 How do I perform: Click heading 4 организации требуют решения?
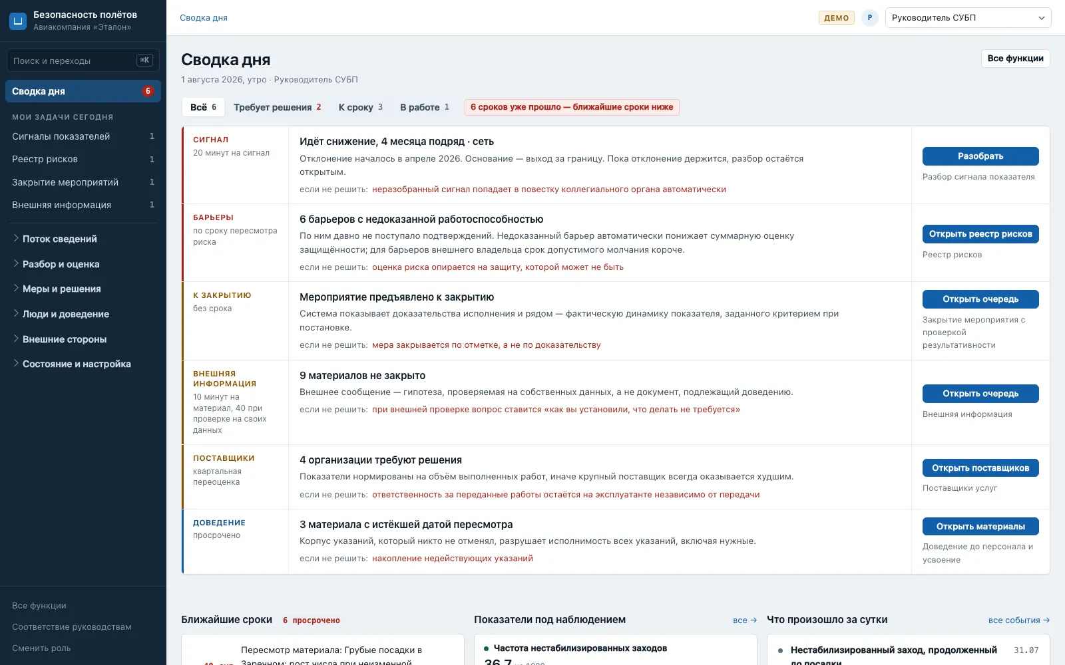pyautogui.click(x=381, y=460)
